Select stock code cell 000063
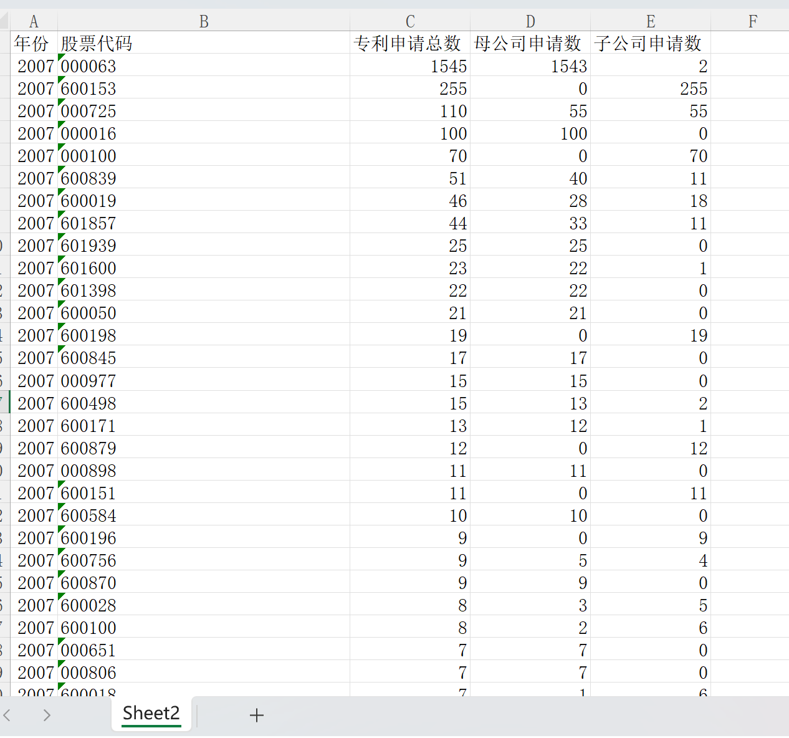Screen dimensions: 789x738 coord(204,65)
